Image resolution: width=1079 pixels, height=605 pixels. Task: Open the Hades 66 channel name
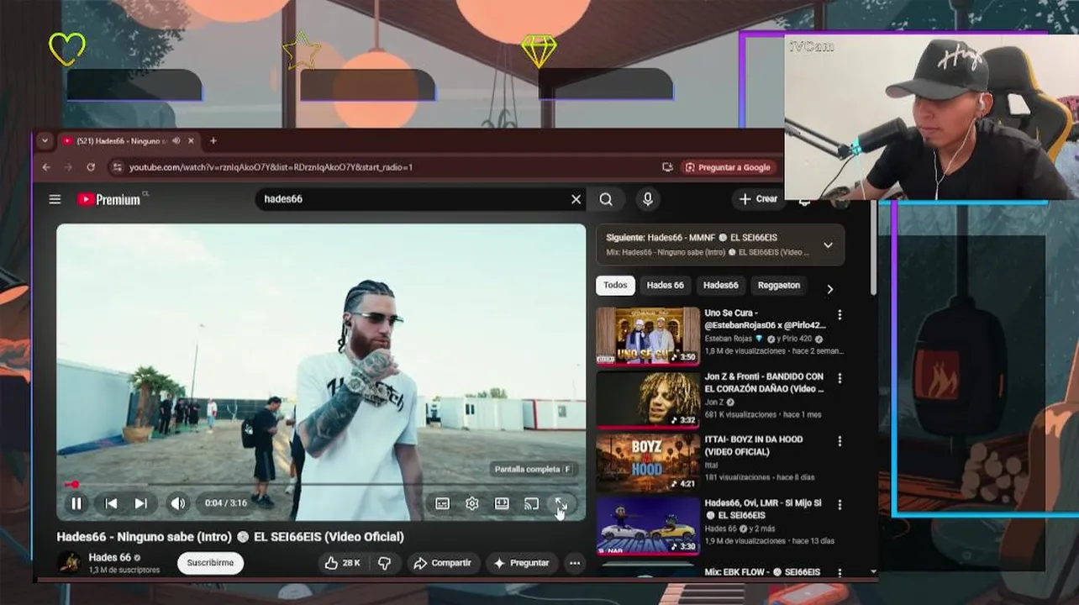pos(109,557)
